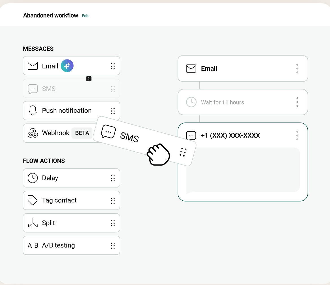Click the drag handle on Delay block

pos(113,178)
